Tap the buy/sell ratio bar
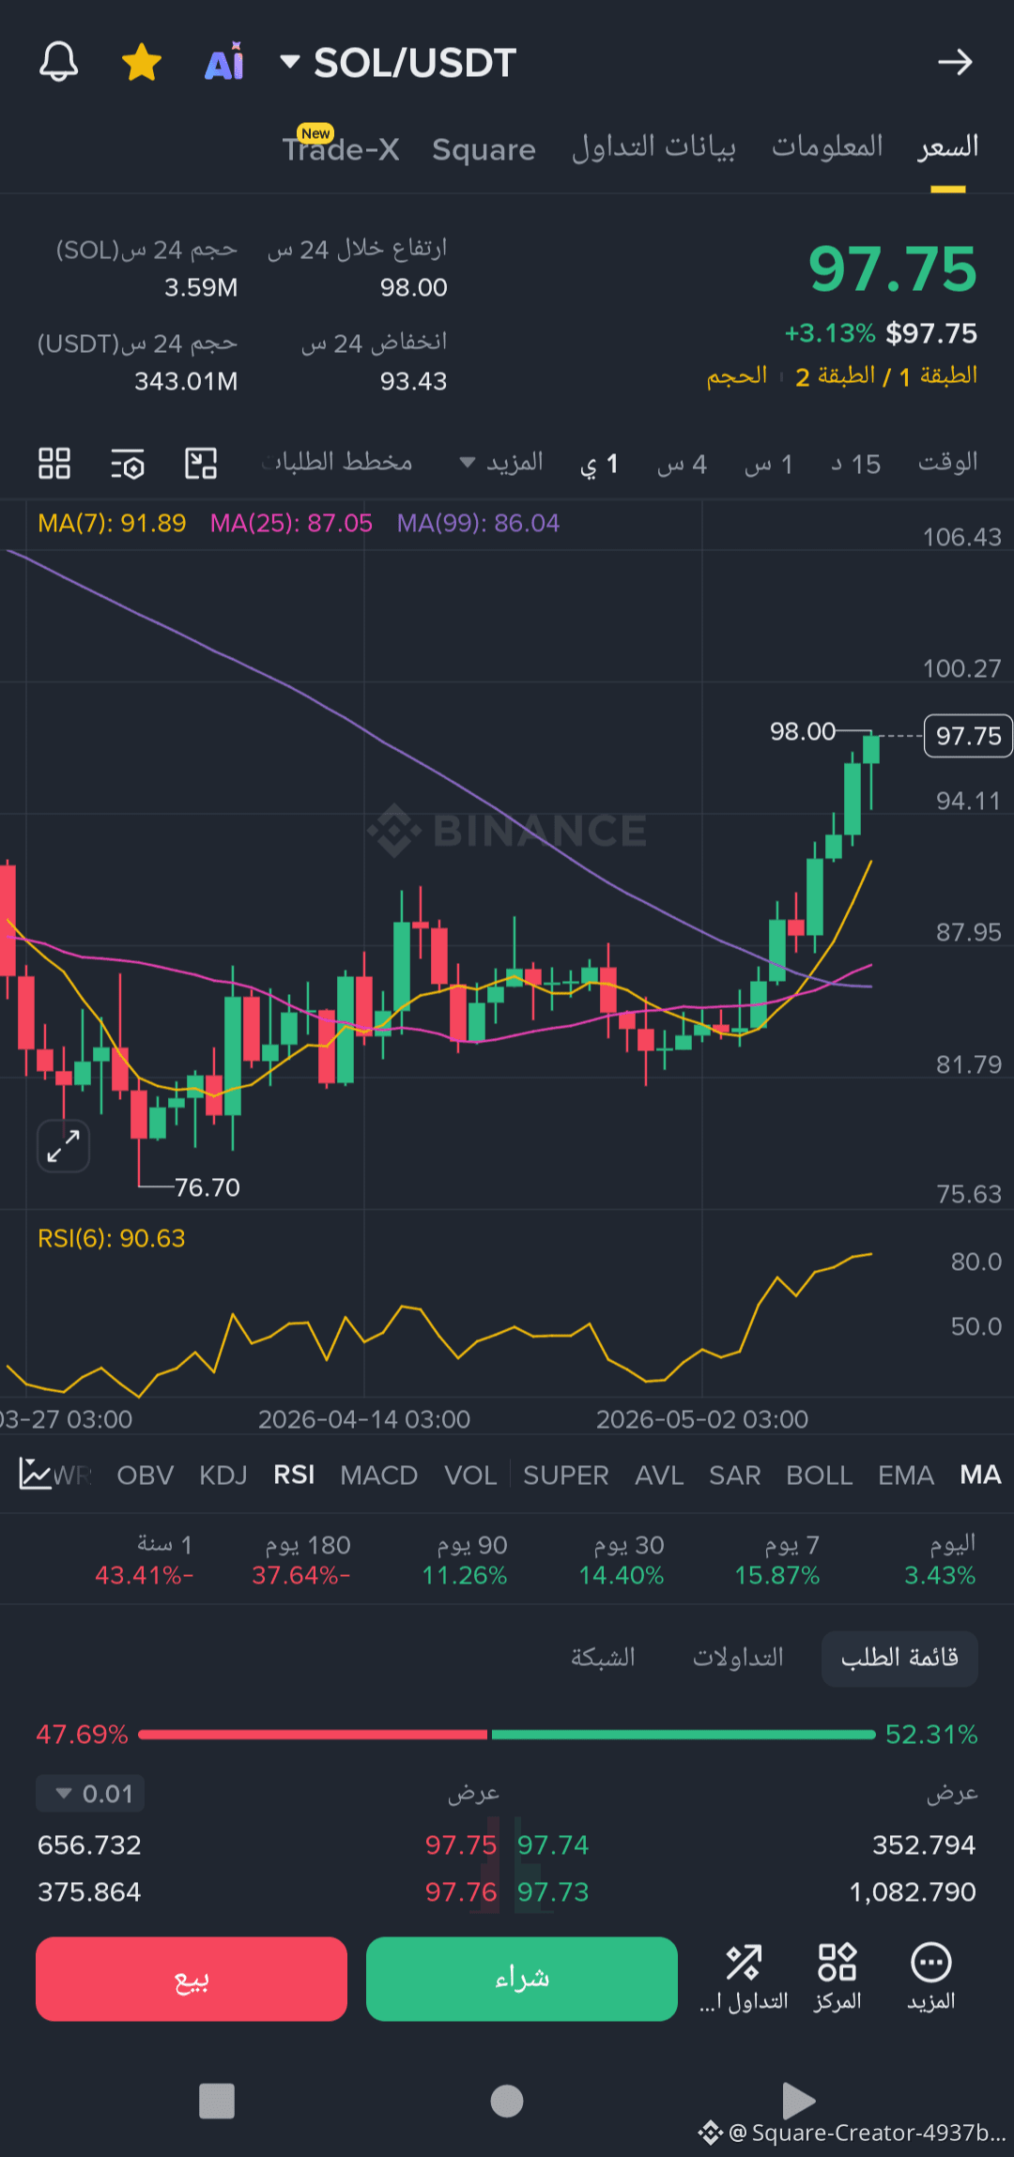Image resolution: width=1014 pixels, height=2157 pixels. (507, 1735)
